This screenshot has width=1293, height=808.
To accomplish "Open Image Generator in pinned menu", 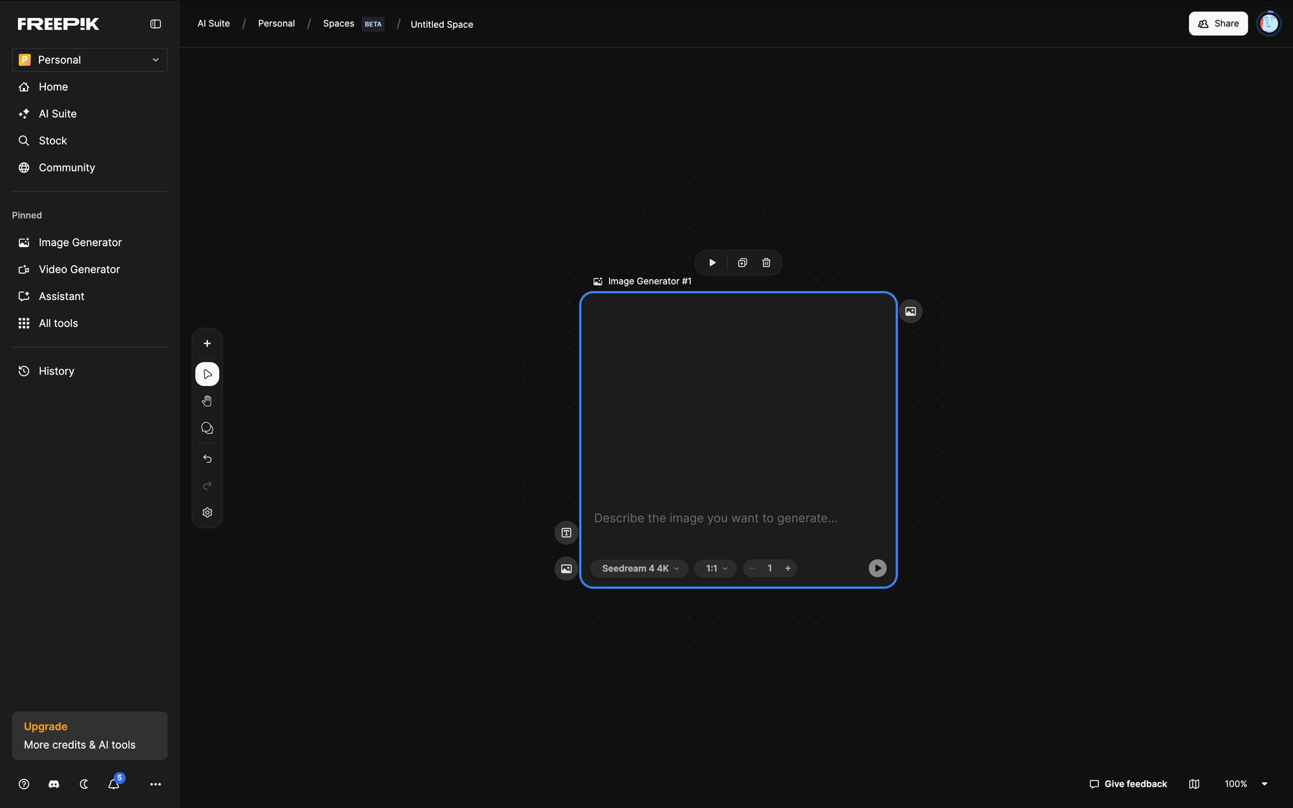I will (80, 242).
